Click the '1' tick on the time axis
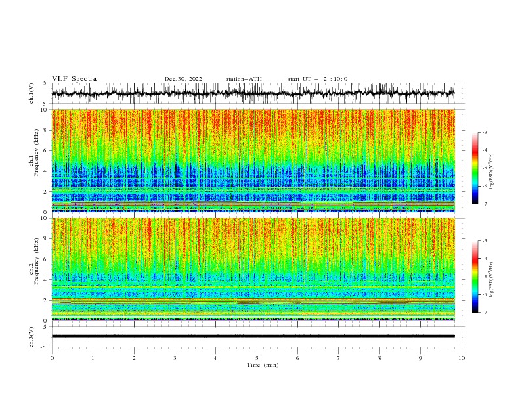 [x=93, y=358]
